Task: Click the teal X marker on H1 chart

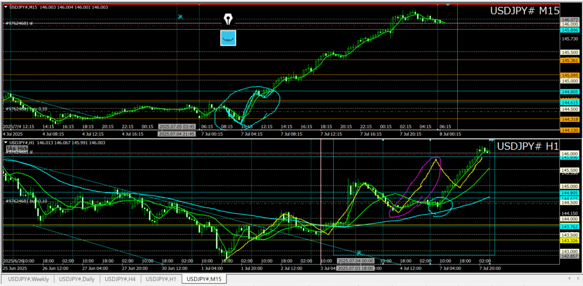Action: [359, 252]
